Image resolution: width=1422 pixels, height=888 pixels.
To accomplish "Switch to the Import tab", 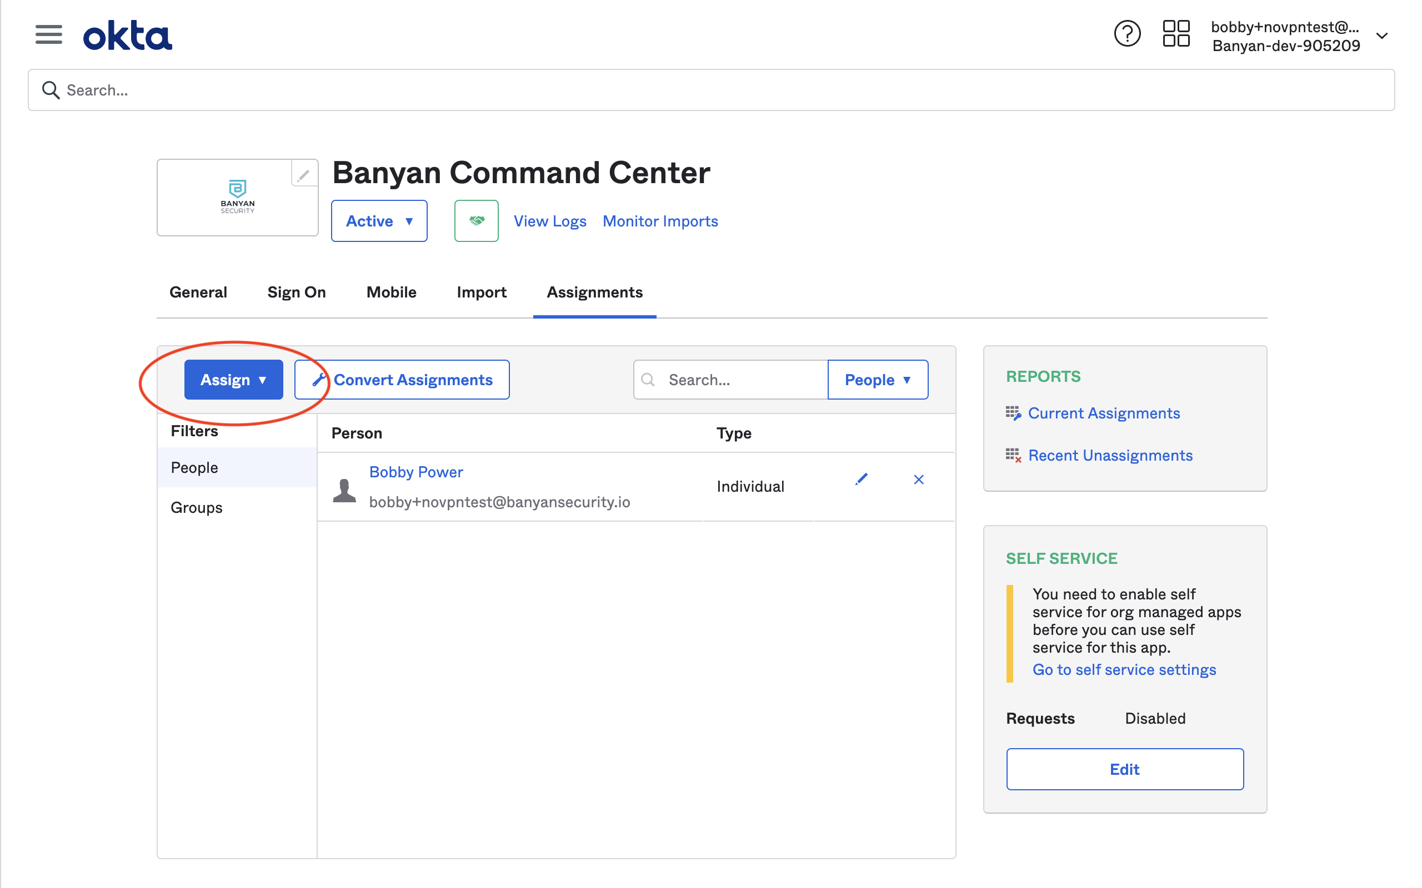I will (481, 292).
